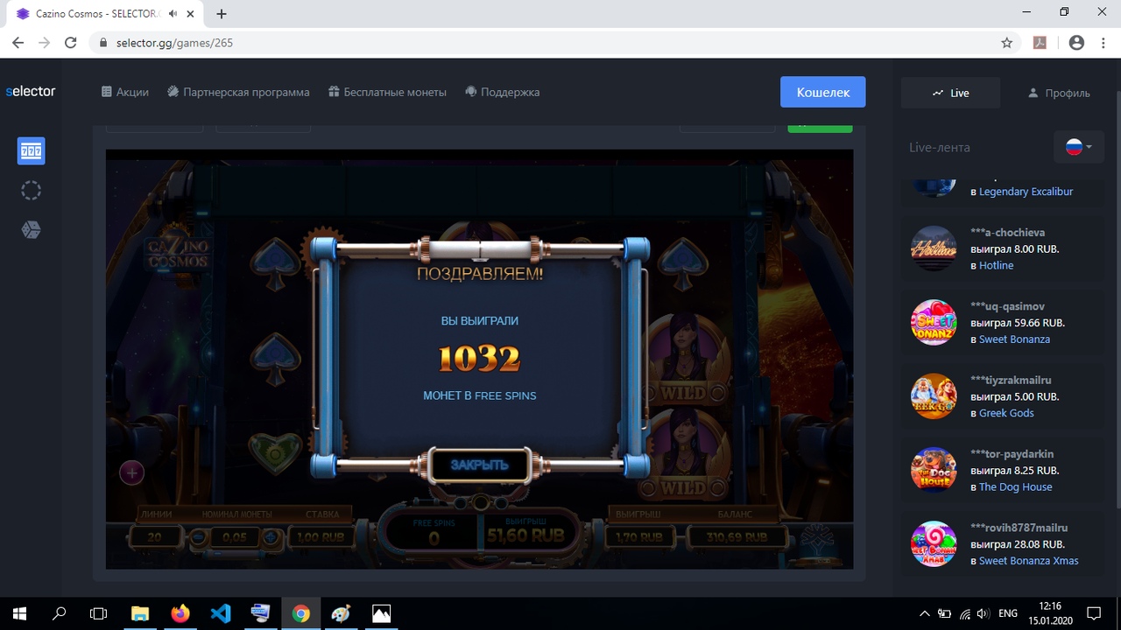The image size is (1121, 630).
Task: Open Windows taskbar search
Action: point(60,613)
